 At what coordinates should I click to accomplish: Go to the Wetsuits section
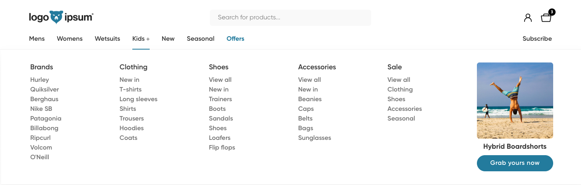(x=107, y=39)
